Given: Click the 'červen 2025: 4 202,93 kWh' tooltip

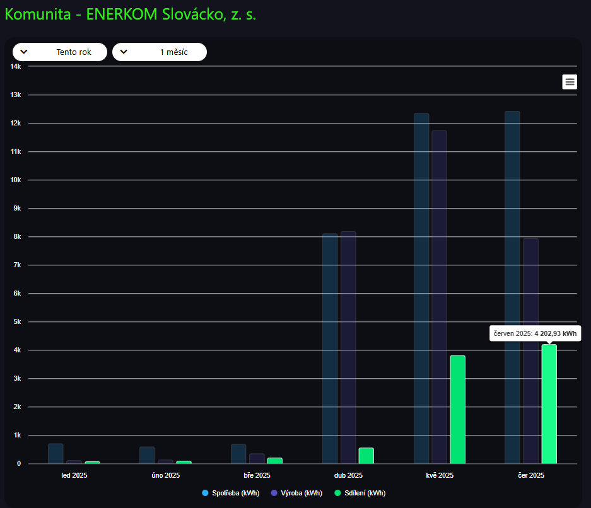Looking at the screenshot, I should coord(535,333).
